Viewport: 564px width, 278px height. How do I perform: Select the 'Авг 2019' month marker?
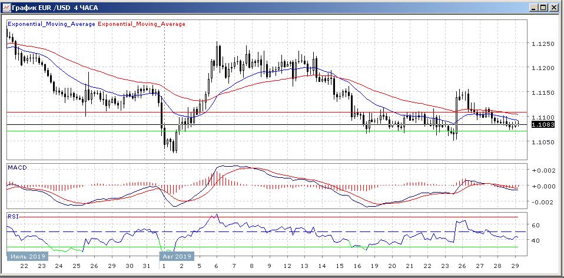177,256
